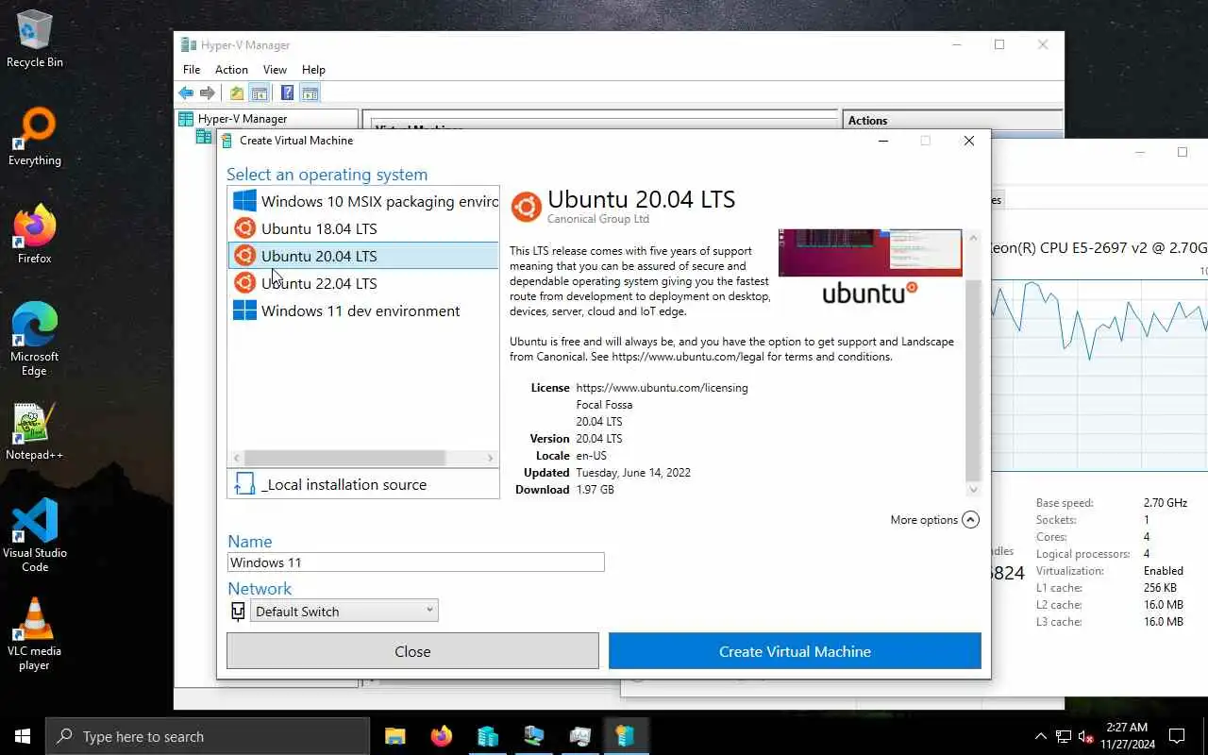Open VLC media player desktop shortcut

[35, 633]
